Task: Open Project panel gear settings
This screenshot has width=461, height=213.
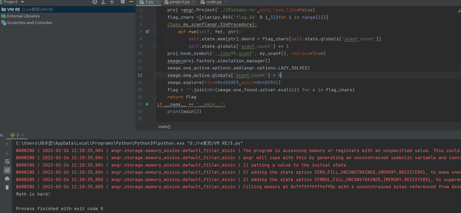Action: tap(123, 2)
